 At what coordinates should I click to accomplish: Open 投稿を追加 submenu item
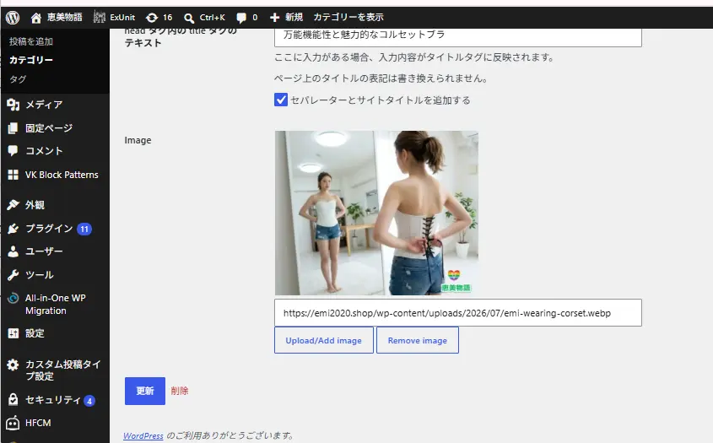pos(31,42)
